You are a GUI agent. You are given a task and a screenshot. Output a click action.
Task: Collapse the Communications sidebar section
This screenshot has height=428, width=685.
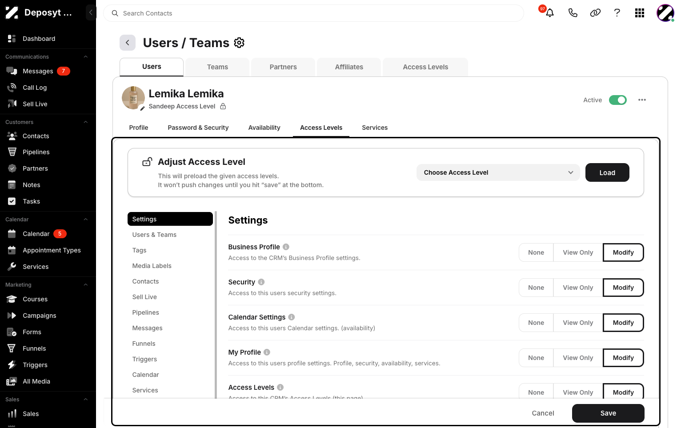point(86,56)
